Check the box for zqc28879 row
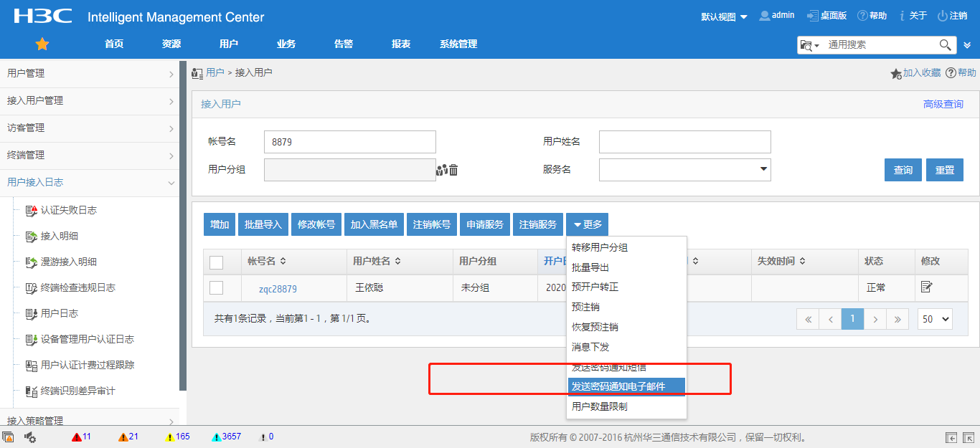This screenshot has height=448, width=980. 216,288
